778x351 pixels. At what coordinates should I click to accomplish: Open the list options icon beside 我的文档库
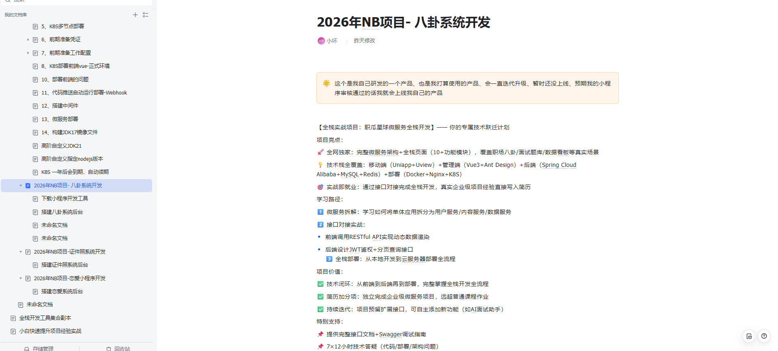coord(146,15)
